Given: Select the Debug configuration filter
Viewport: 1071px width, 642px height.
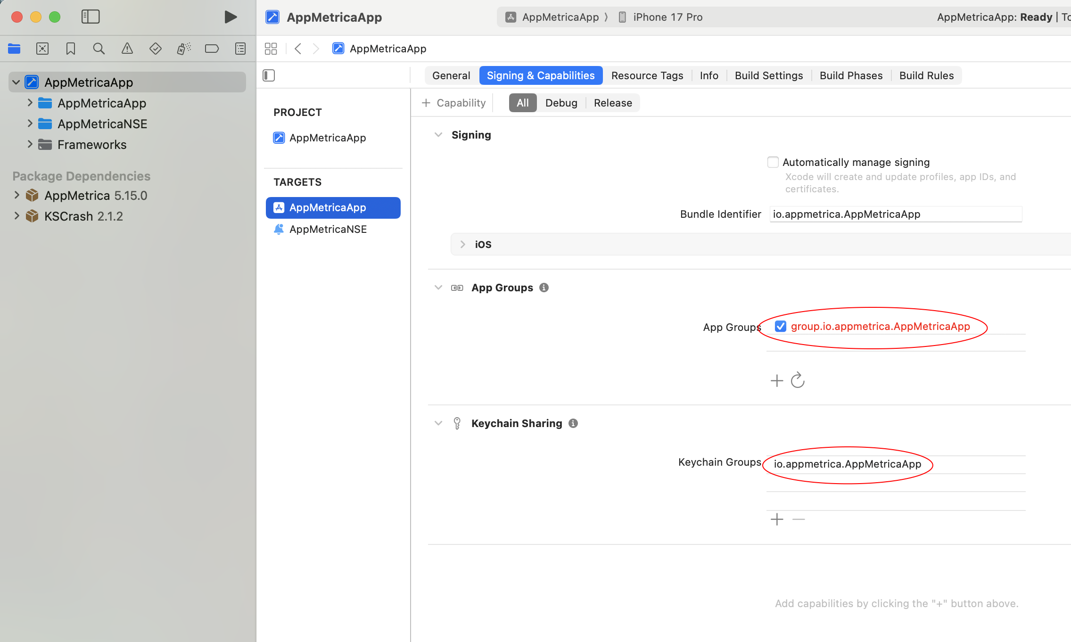Looking at the screenshot, I should 561,103.
